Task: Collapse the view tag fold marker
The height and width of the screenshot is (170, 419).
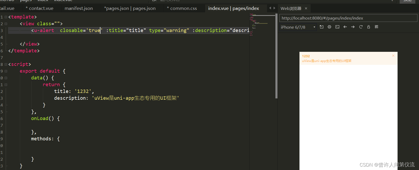Action: (6, 24)
